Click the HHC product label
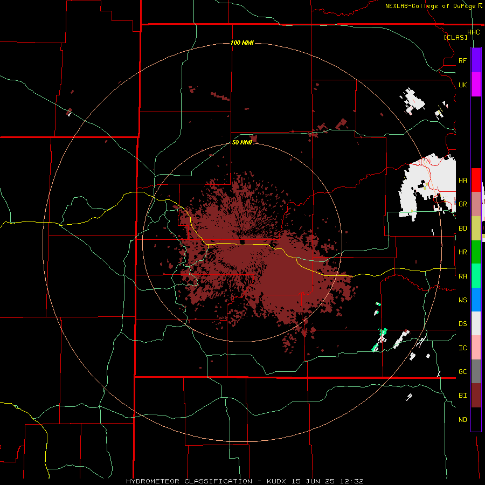This screenshot has width=485, height=485. tap(474, 32)
